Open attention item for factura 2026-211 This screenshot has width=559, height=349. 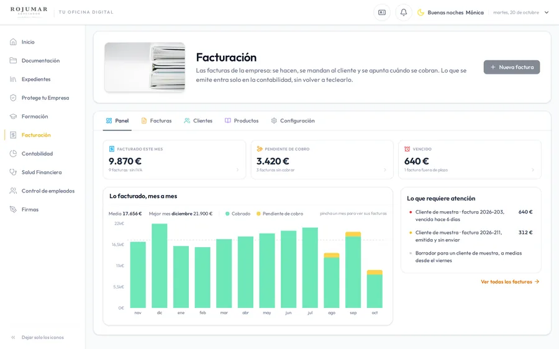pyautogui.click(x=471, y=236)
